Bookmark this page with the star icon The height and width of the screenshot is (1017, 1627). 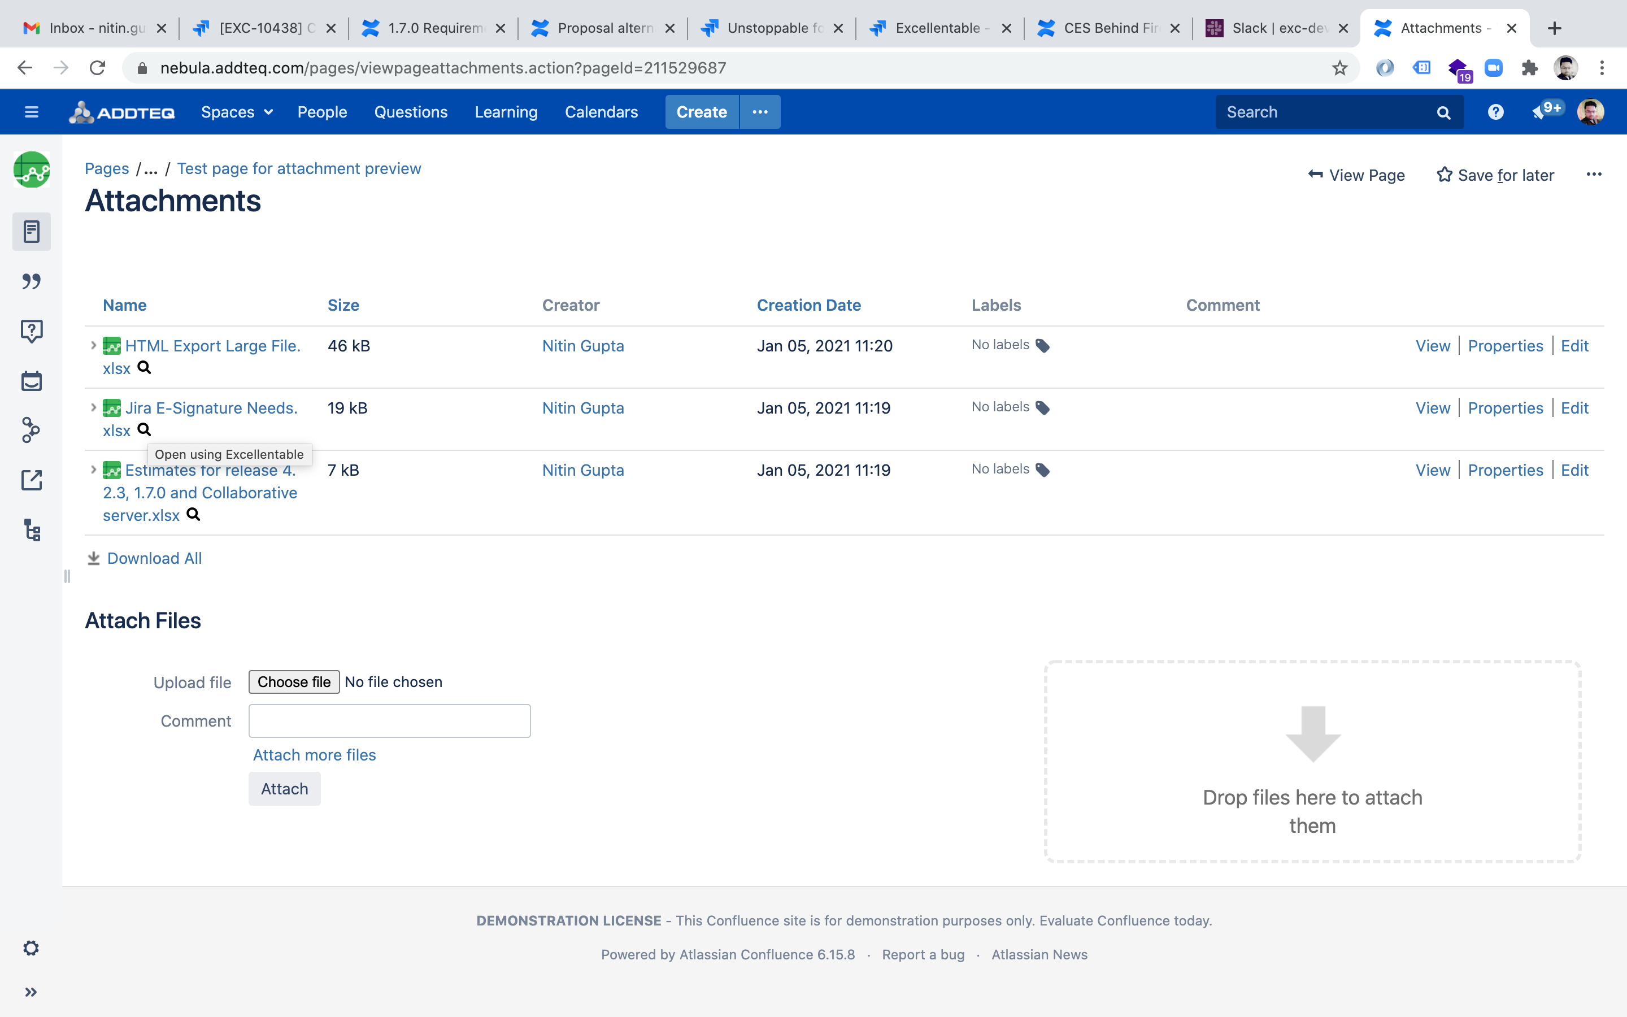tap(1340, 68)
